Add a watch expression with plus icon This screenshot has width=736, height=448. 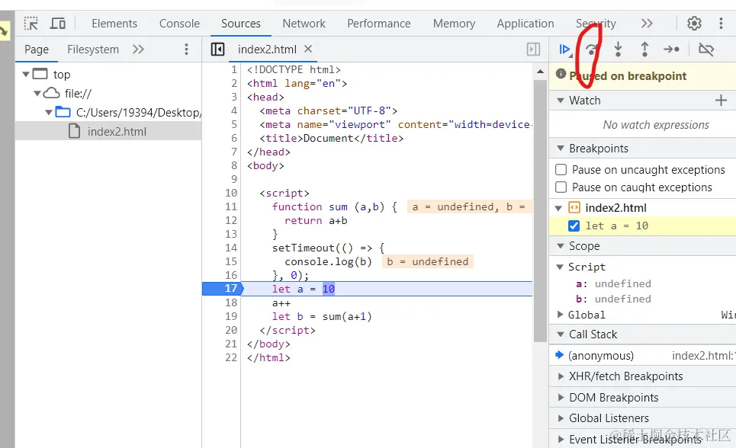(721, 100)
